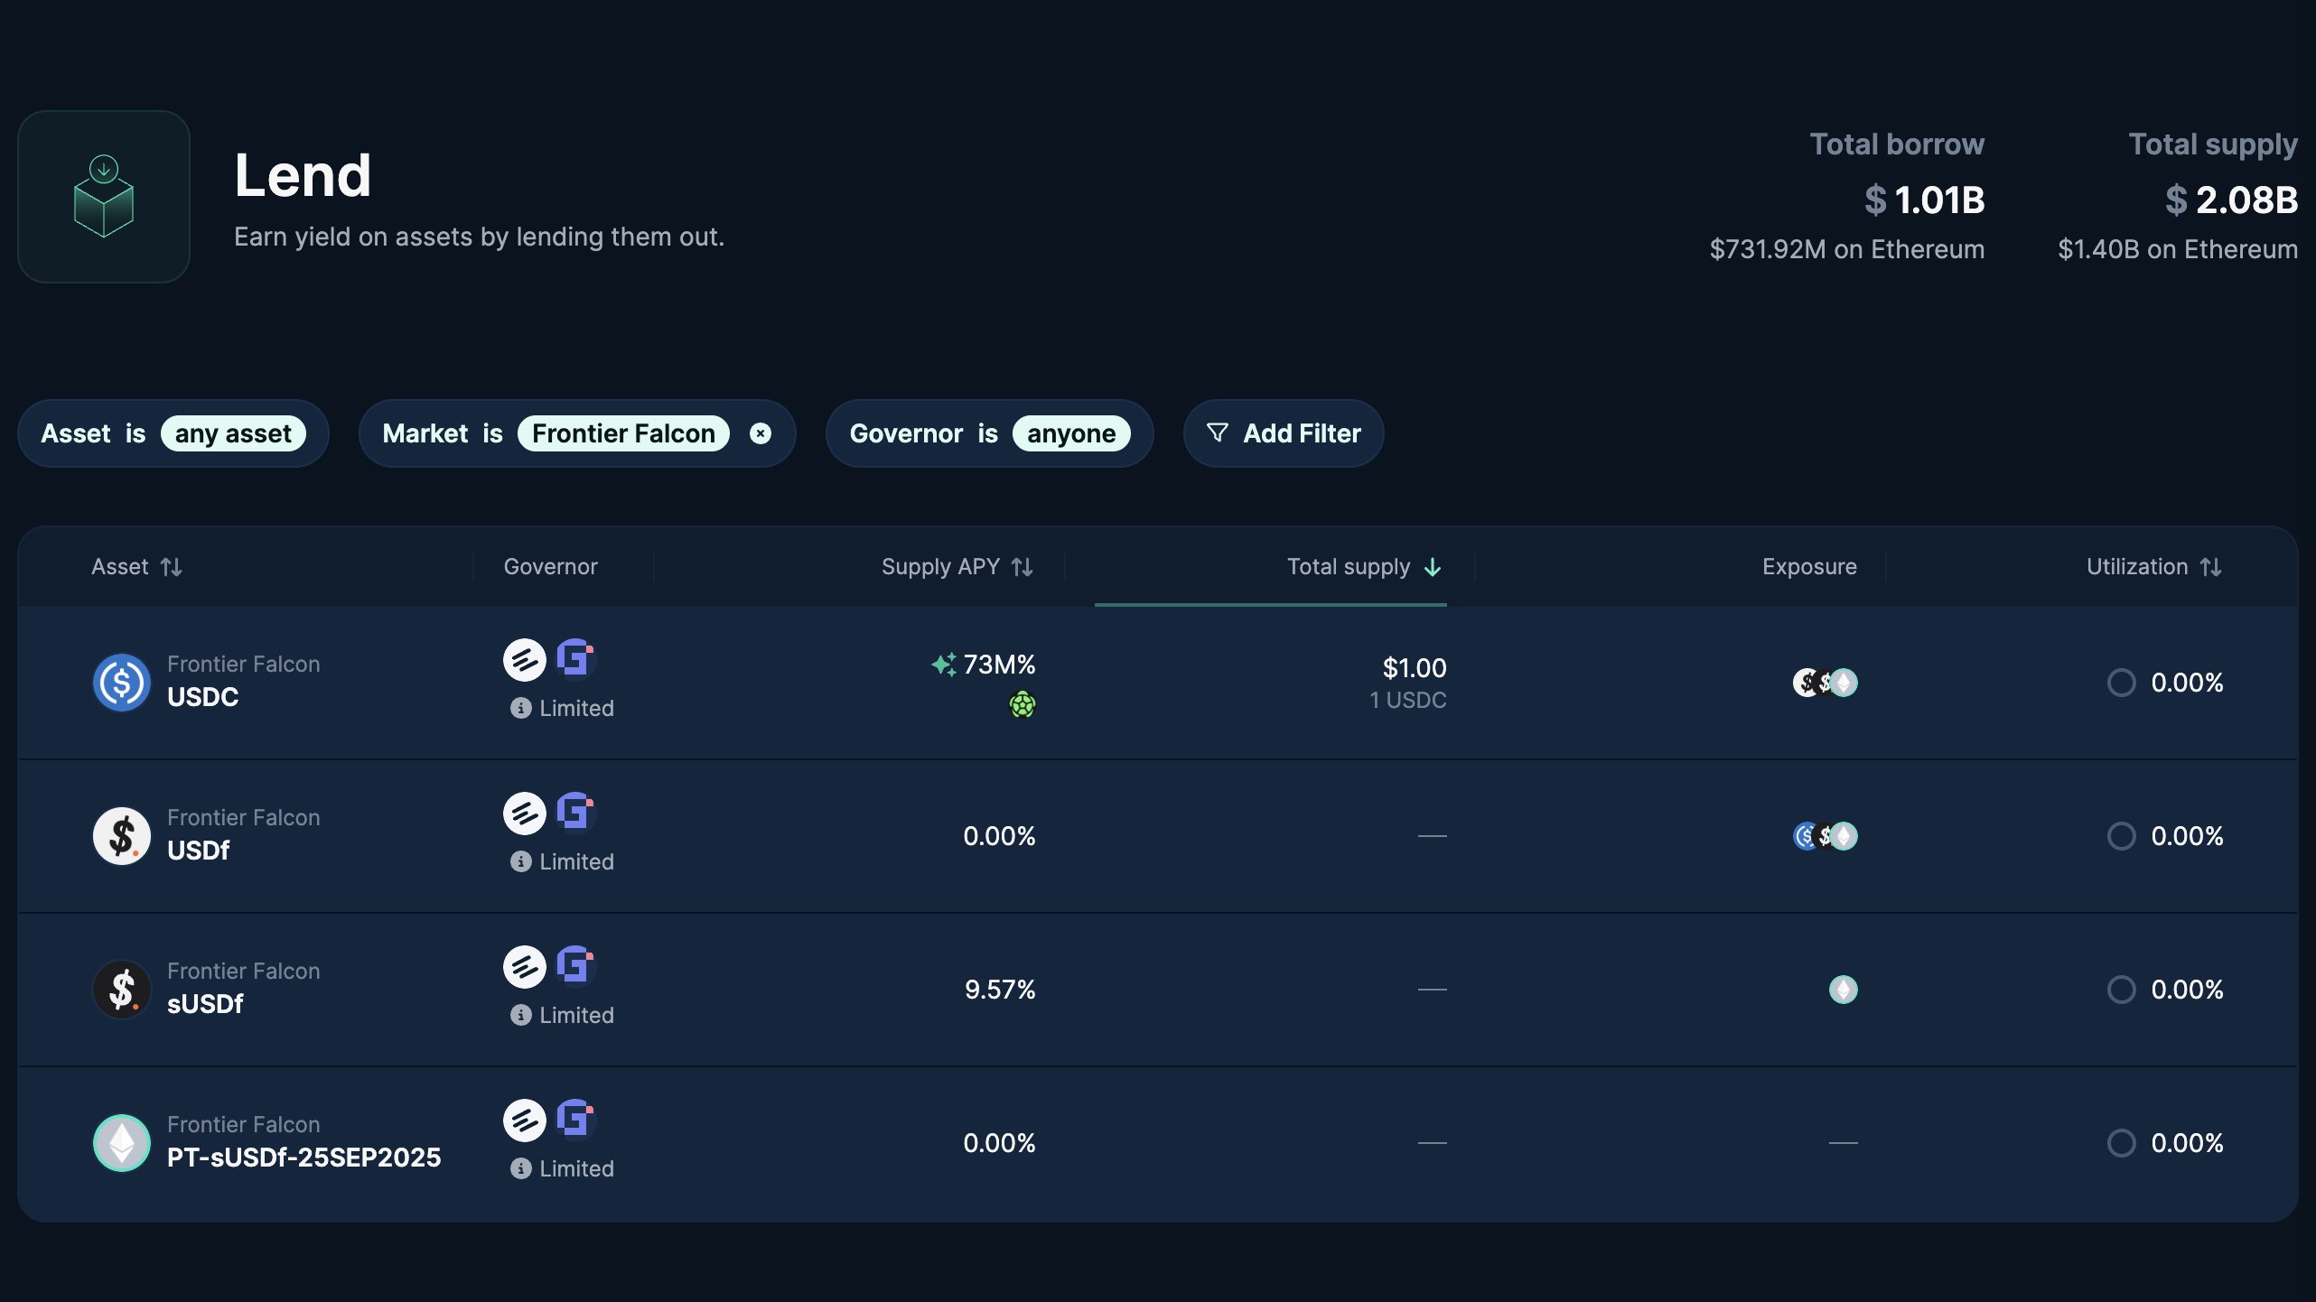Click 0.00% supply APY in USDf row
The height and width of the screenshot is (1302, 2316).
tap(999, 836)
